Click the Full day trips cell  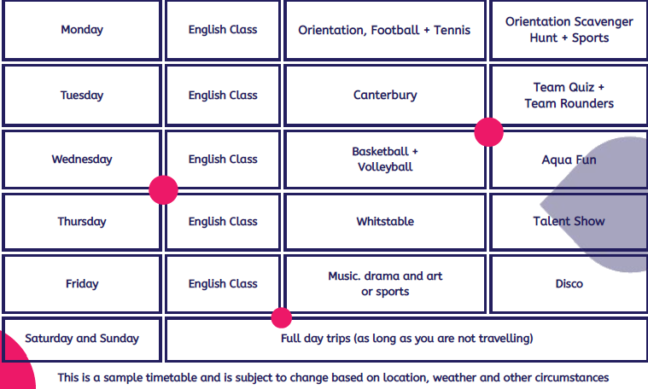click(406, 339)
